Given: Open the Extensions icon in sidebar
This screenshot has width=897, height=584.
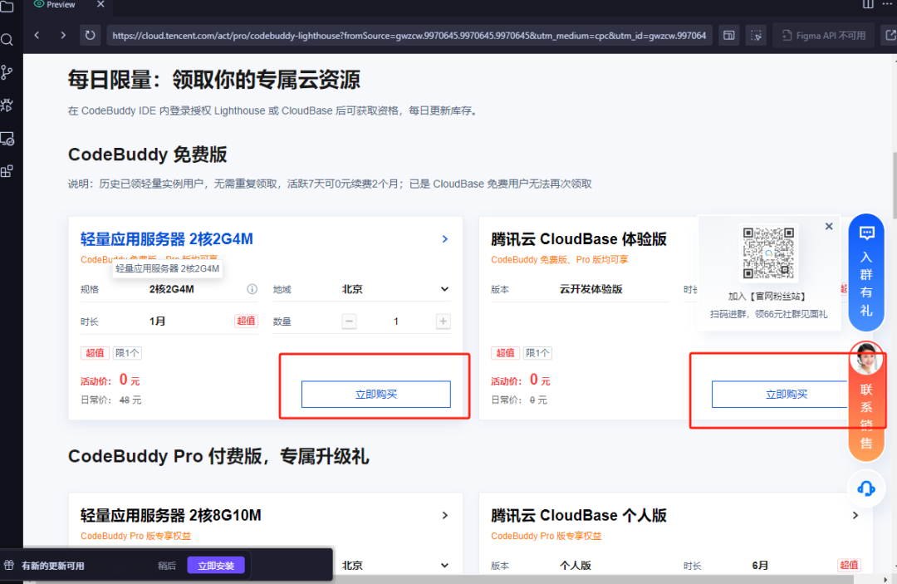Looking at the screenshot, I should (7, 171).
